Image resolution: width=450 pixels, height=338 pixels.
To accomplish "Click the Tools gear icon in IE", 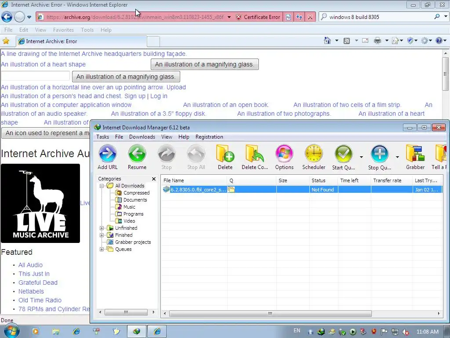I will (x=425, y=41).
